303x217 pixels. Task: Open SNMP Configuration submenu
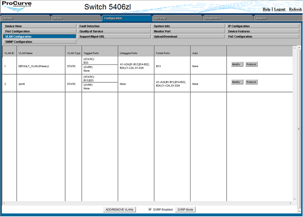click(40, 42)
